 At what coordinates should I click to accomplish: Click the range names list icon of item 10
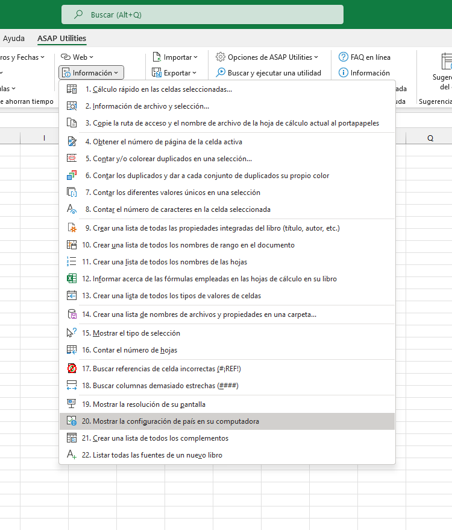[x=72, y=245]
